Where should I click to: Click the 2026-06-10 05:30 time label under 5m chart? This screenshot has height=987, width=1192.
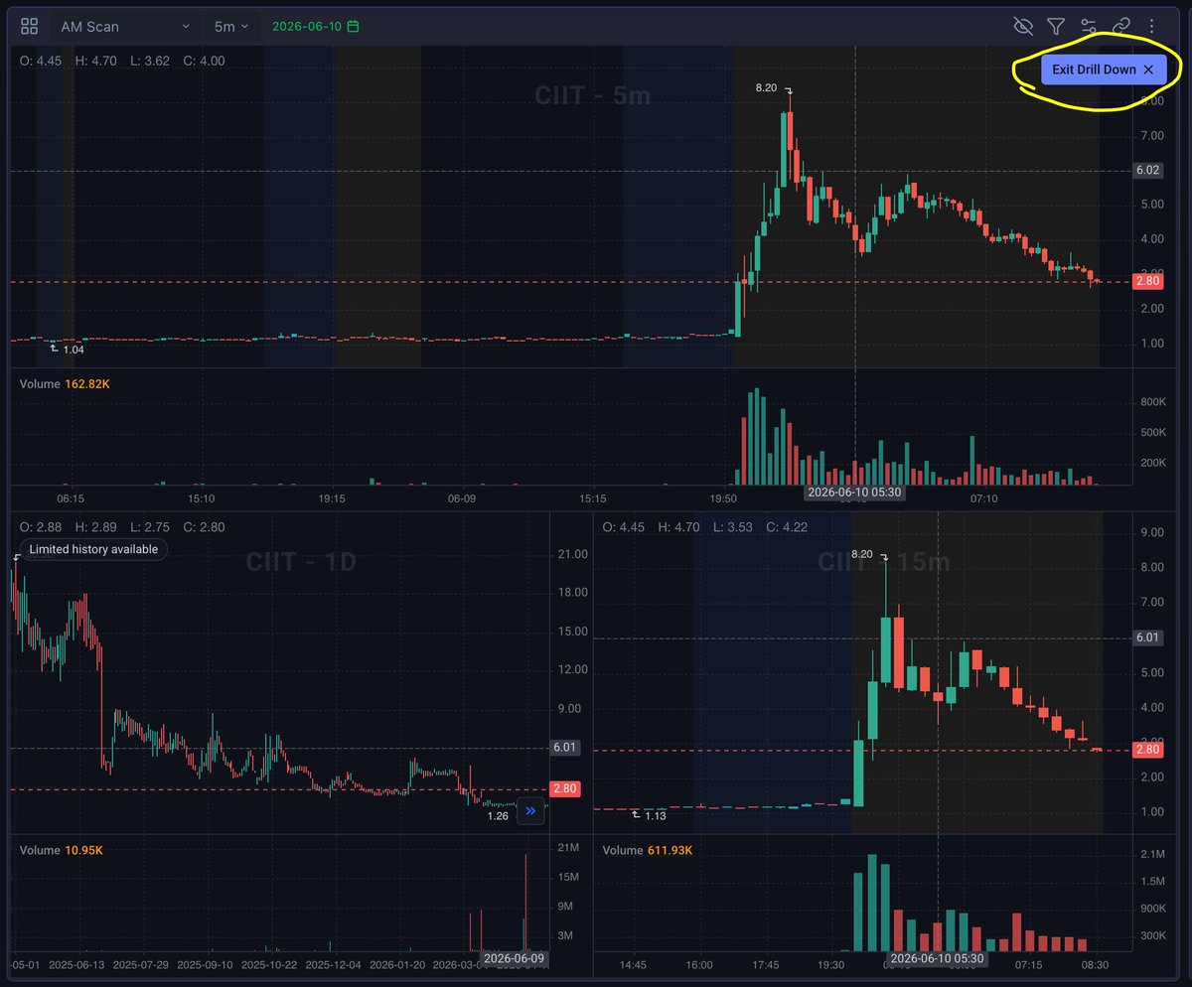pos(853,493)
